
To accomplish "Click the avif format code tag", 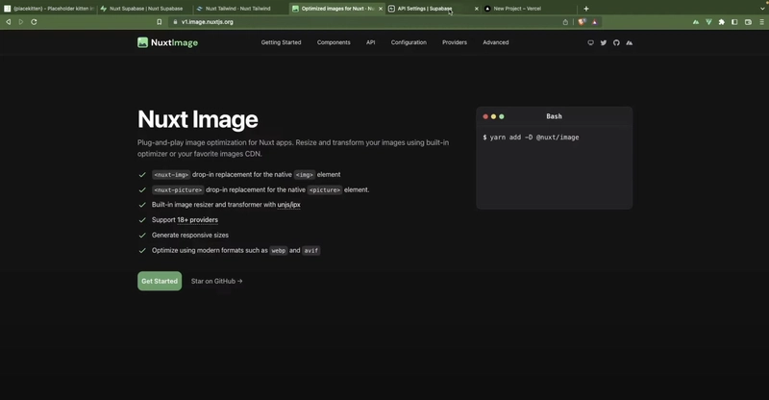I will pos(310,251).
